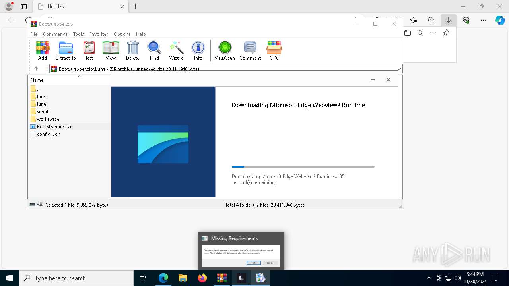Click the Webview2 download progress bar
Viewport: 509px width, 286px height.
point(303,167)
